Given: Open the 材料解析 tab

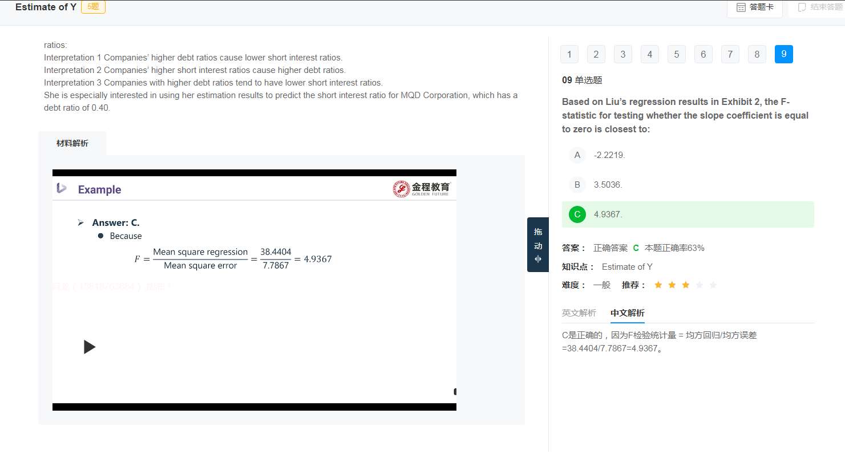Looking at the screenshot, I should [72, 144].
